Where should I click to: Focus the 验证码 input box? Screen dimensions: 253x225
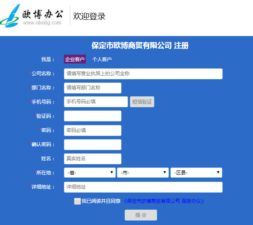[93, 116]
